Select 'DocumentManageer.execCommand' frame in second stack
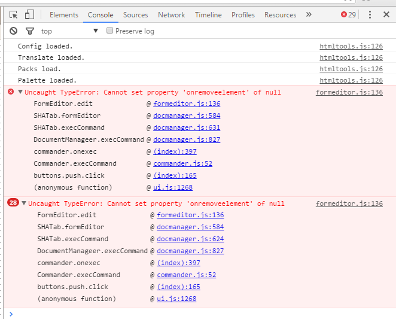The width and height of the screenshot is (396, 319). (92, 251)
